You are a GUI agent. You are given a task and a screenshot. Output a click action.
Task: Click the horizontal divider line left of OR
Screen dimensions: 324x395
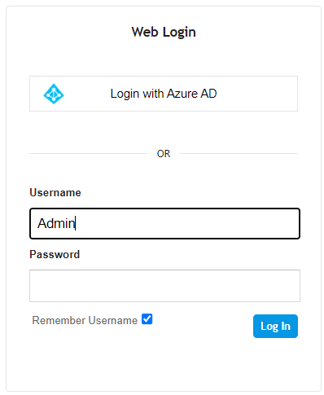pyautogui.click(x=89, y=154)
